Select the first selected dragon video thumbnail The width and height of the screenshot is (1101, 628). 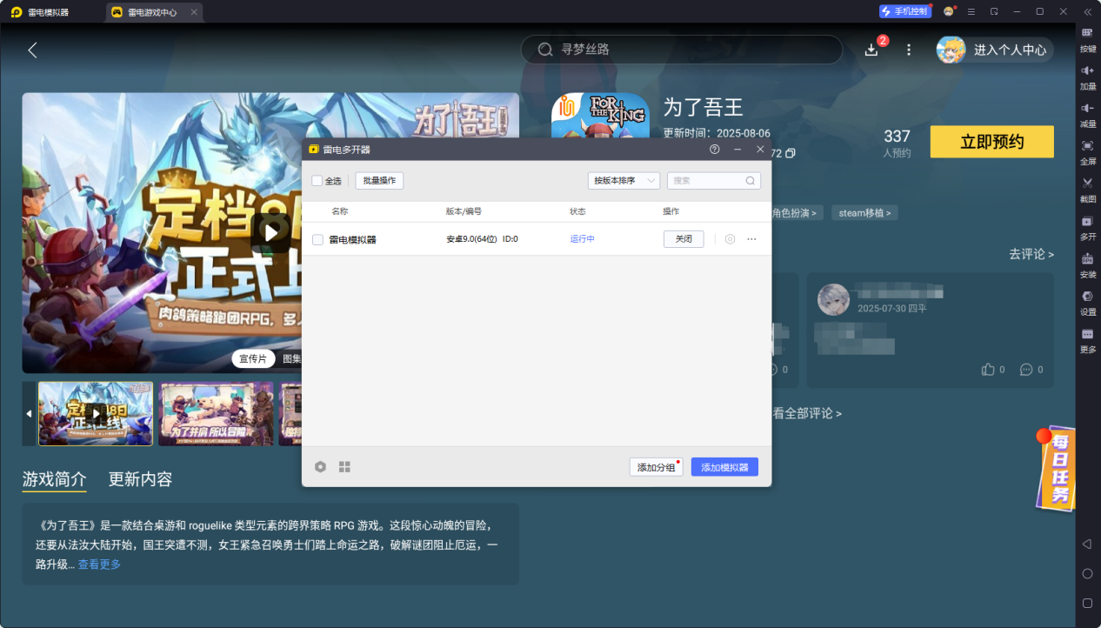click(96, 414)
